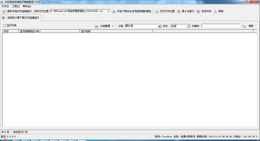Toggle the 宝贝列表 checkbox

tap(5, 26)
